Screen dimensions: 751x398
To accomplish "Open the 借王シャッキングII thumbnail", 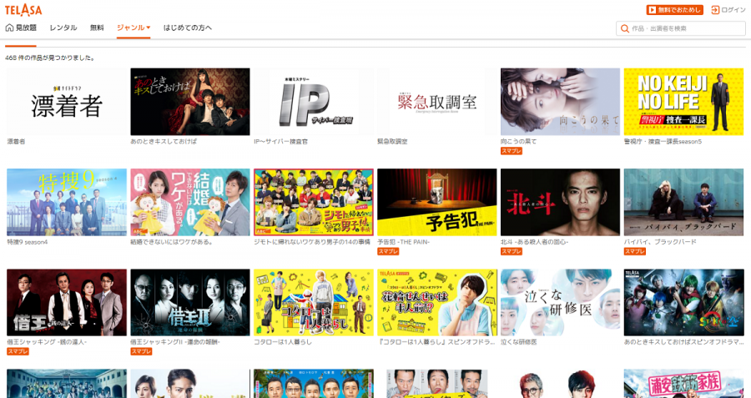I will (x=190, y=302).
